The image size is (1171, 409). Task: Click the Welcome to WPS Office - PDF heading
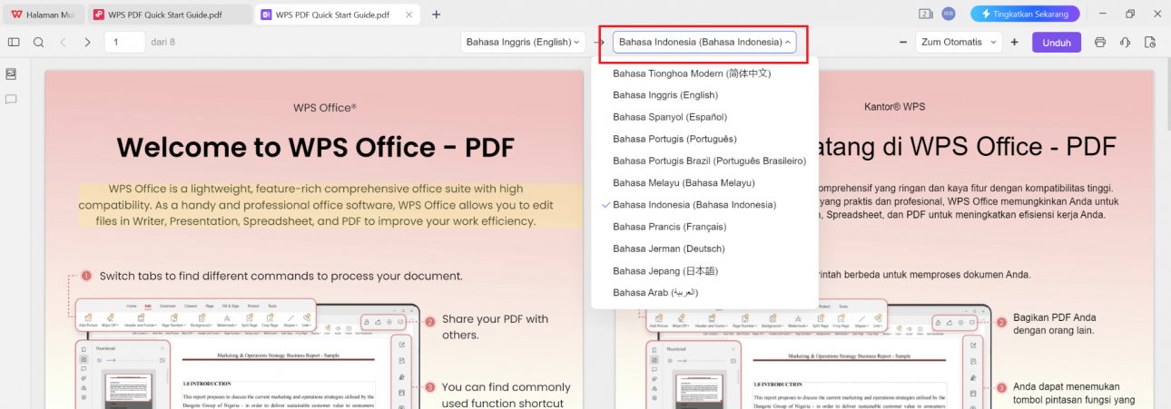coord(315,147)
